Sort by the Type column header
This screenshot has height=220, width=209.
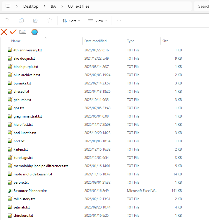click(131, 41)
